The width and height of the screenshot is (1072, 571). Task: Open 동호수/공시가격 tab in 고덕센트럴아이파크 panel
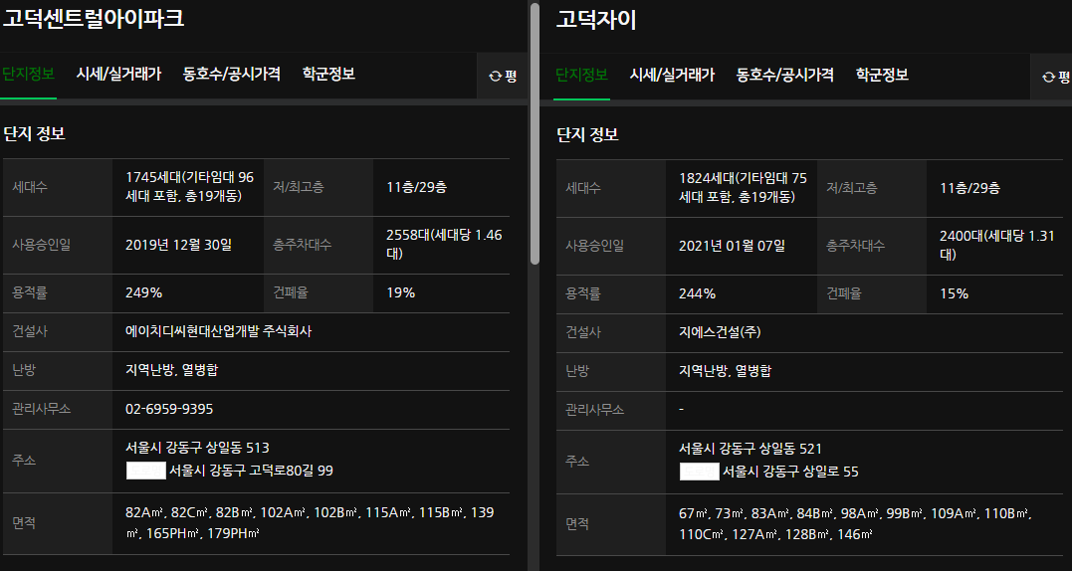[x=231, y=74]
